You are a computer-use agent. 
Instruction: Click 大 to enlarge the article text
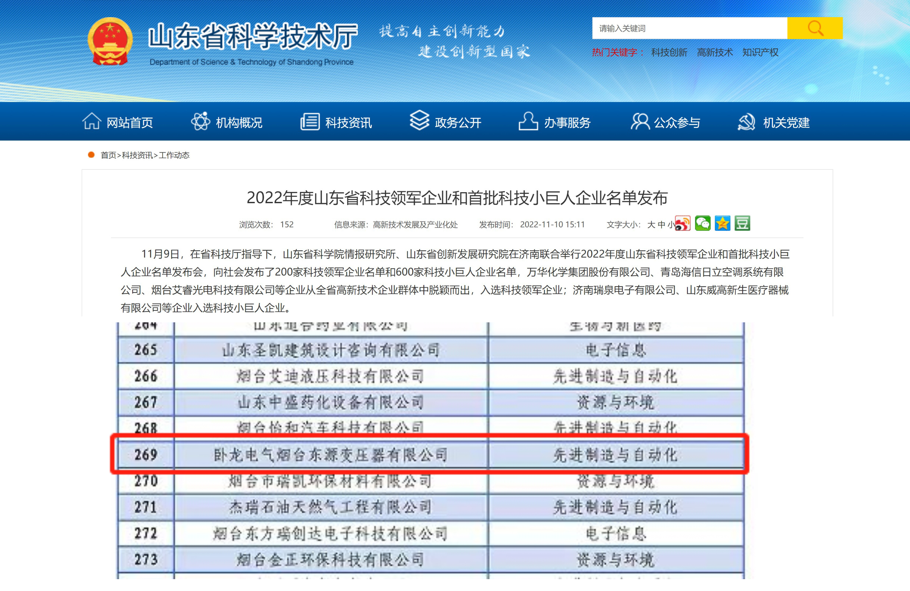tap(651, 224)
